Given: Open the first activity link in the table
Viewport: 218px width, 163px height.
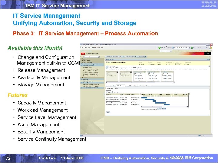Looking at the screenshot, I should tap(112, 97).
